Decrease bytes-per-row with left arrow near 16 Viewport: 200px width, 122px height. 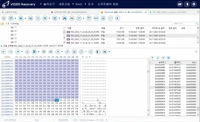click(x=83, y=57)
